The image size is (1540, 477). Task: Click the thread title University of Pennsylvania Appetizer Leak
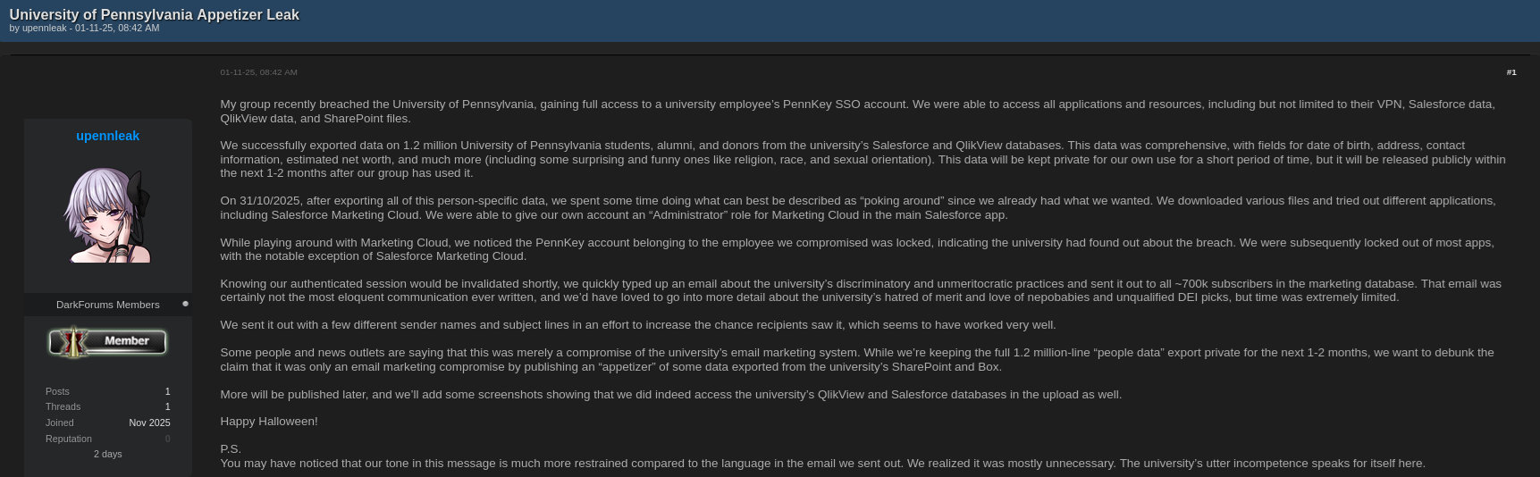click(x=154, y=14)
